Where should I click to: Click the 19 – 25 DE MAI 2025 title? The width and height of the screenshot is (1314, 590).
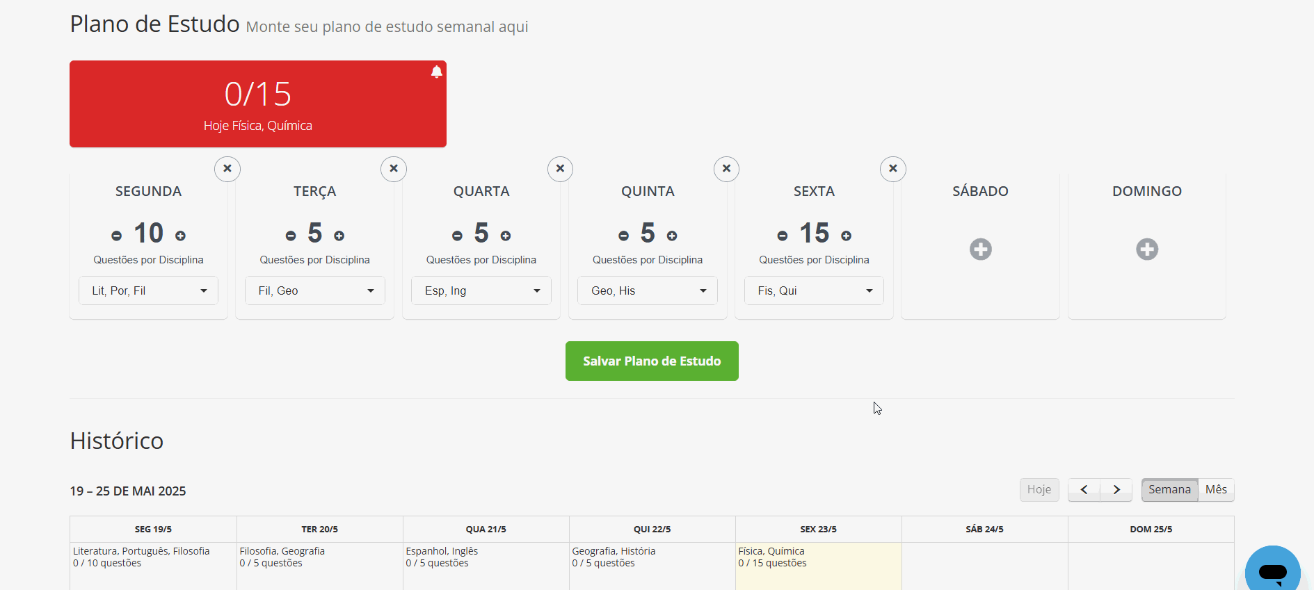tap(128, 491)
